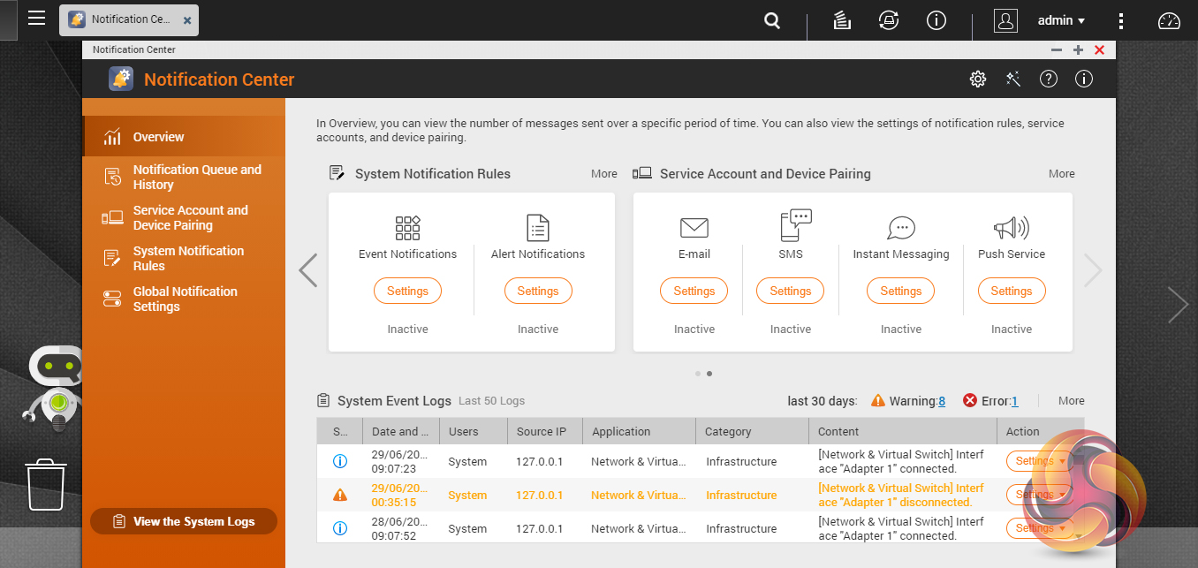Click the E-mail envelope icon
Image resolution: width=1198 pixels, height=568 pixels.
694,228
